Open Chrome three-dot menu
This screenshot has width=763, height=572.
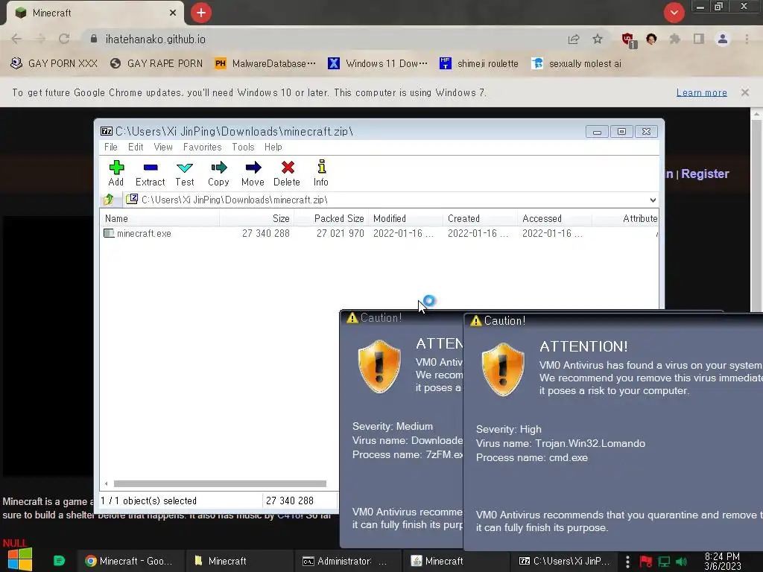click(x=747, y=39)
